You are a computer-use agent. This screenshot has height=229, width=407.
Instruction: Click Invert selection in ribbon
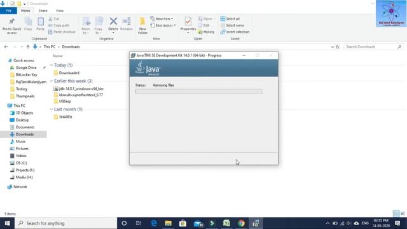(235, 32)
